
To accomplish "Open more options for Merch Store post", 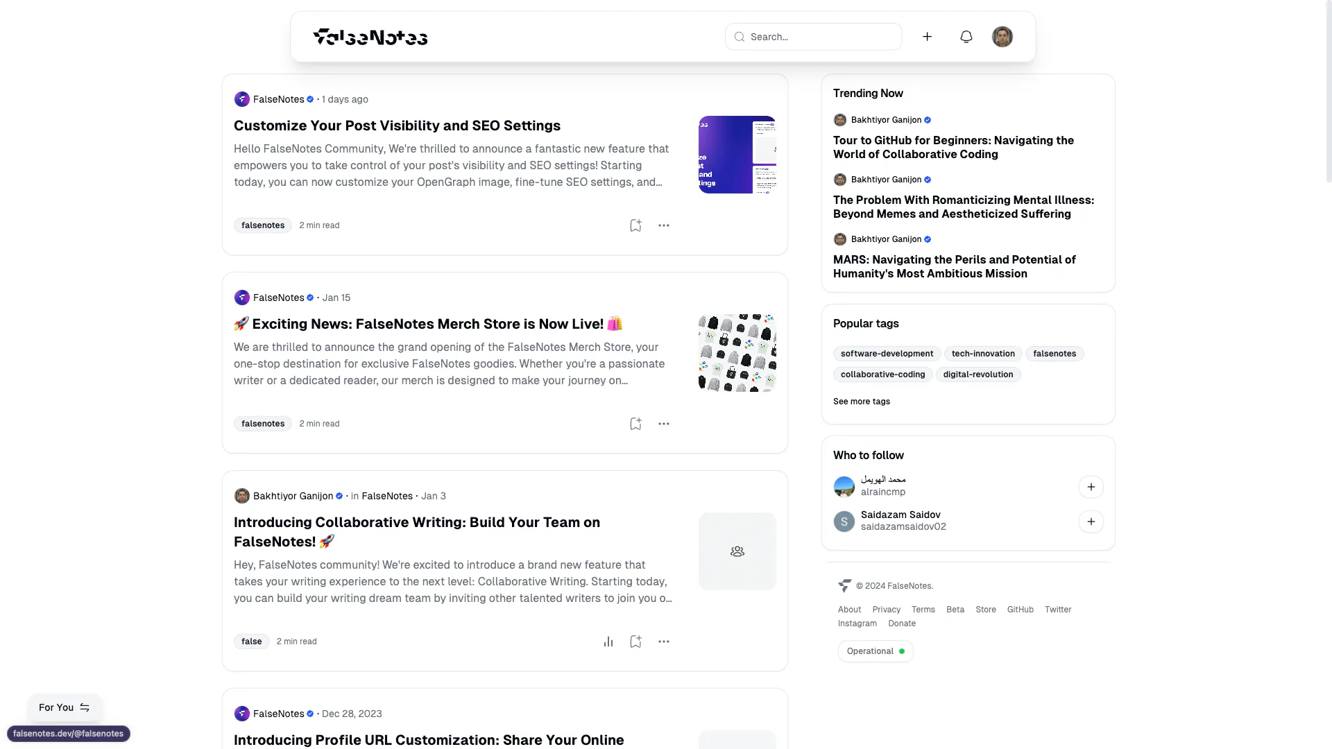I will 664,424.
